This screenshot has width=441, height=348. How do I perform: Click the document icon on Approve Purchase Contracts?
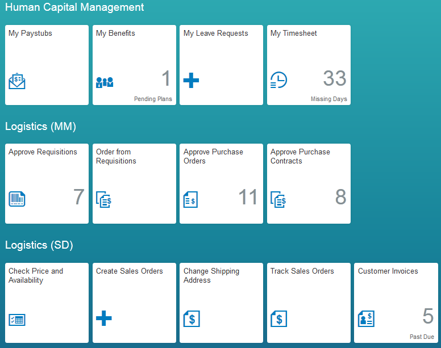(278, 199)
